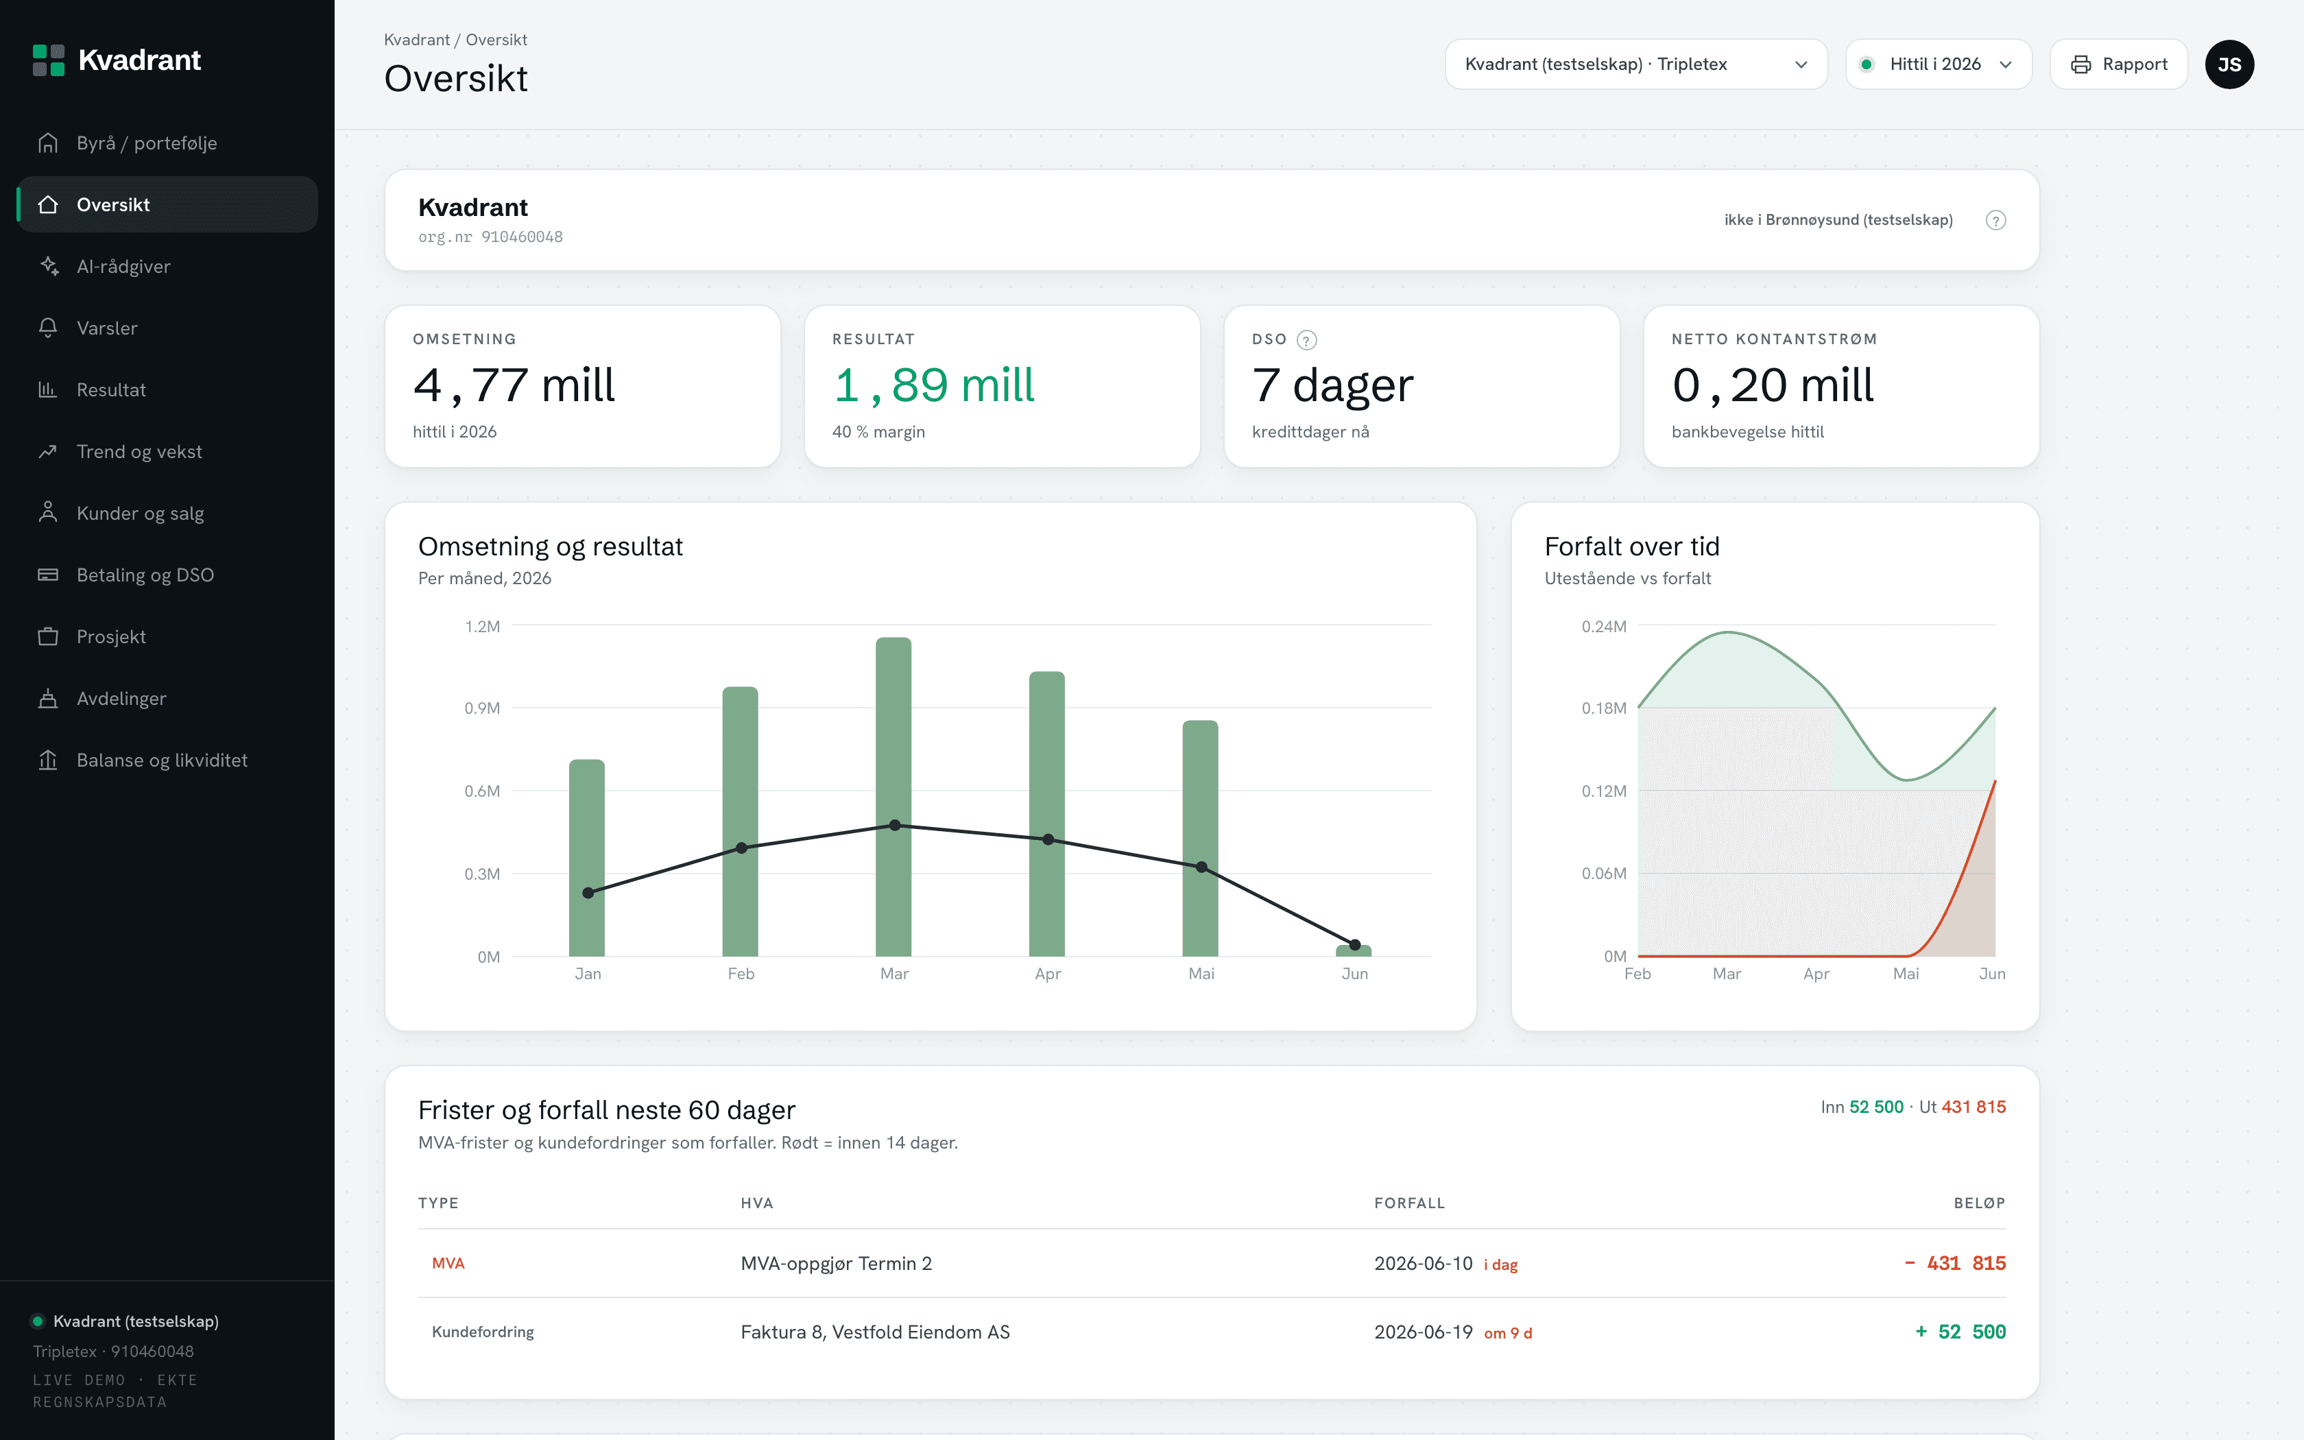This screenshot has width=2304, height=1440.
Task: Select the MVA-oppgjør Termin 2 row
Action: (x=1211, y=1263)
